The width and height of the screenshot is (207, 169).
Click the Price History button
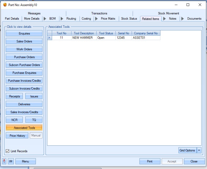click(17, 136)
